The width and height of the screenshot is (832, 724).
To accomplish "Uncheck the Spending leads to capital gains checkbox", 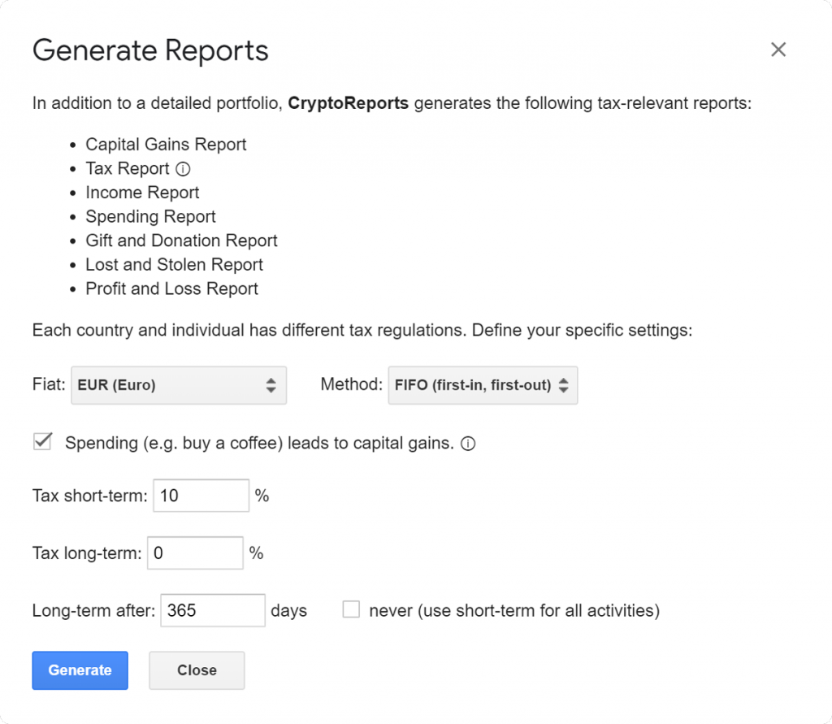I will click(x=42, y=442).
